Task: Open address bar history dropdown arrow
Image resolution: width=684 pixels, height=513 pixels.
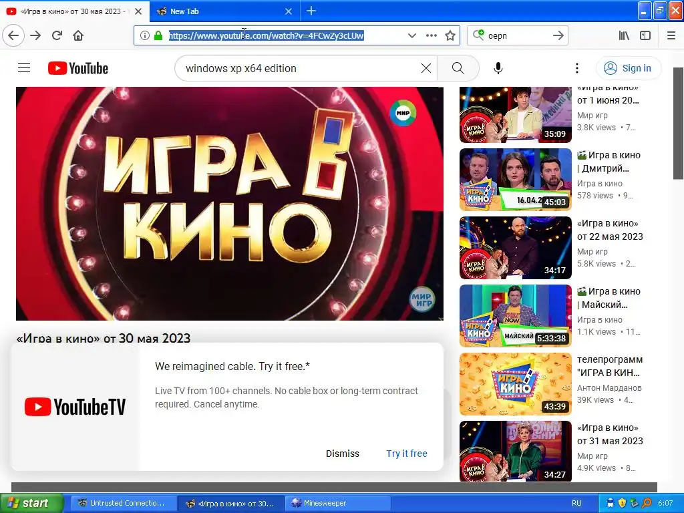Action: point(411,36)
